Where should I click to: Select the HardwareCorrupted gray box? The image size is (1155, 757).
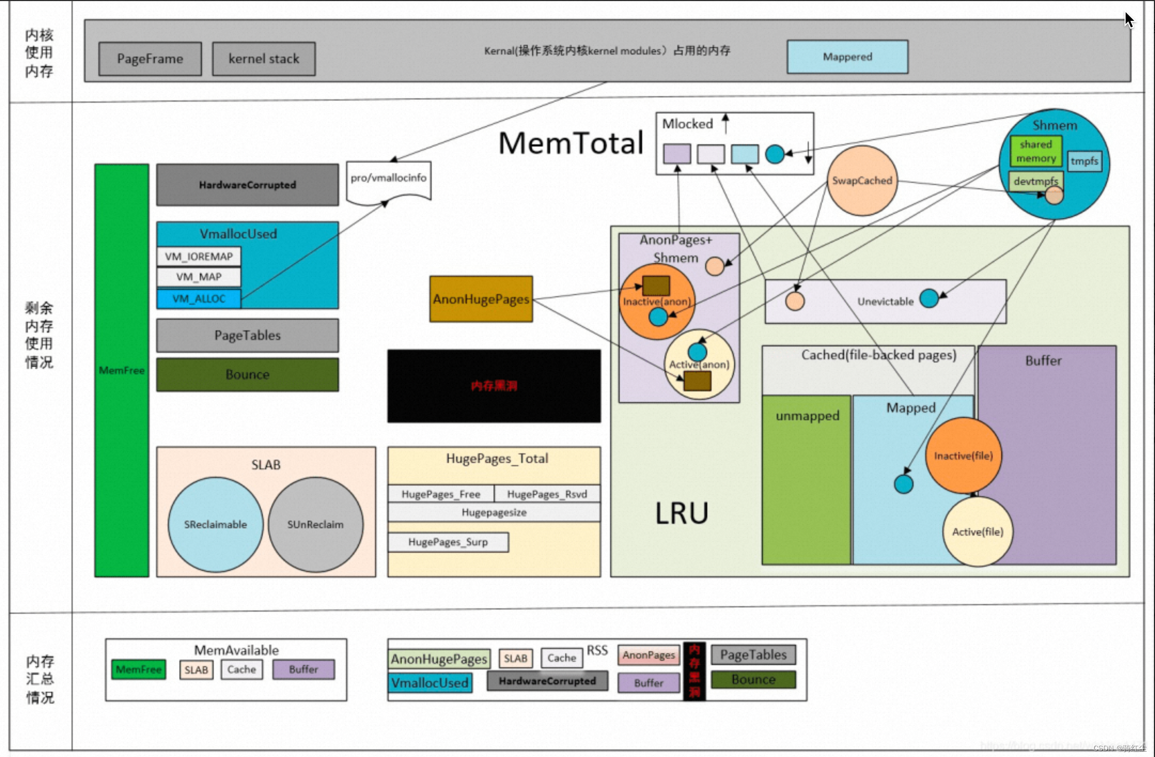pyautogui.click(x=247, y=185)
